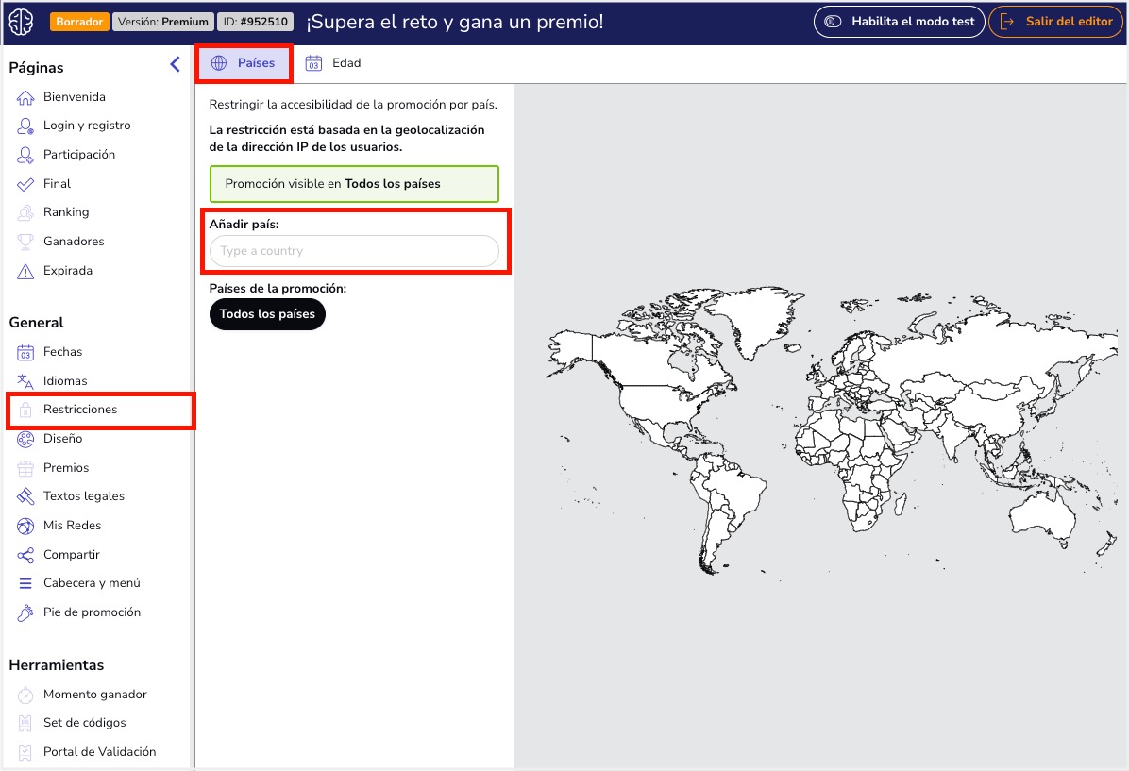The height and width of the screenshot is (771, 1129).
Task: Go to Momento ganador tool
Action: (x=94, y=695)
